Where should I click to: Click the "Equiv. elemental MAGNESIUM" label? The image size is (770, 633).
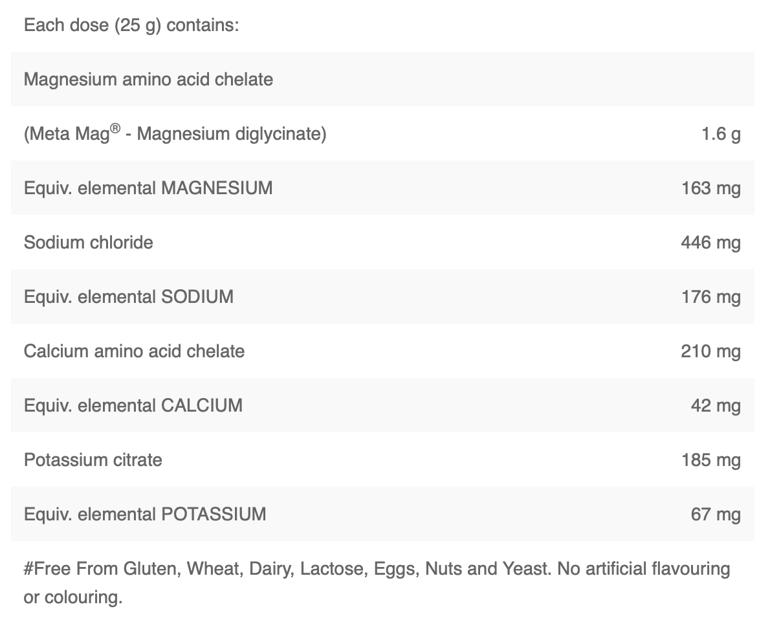click(x=148, y=188)
